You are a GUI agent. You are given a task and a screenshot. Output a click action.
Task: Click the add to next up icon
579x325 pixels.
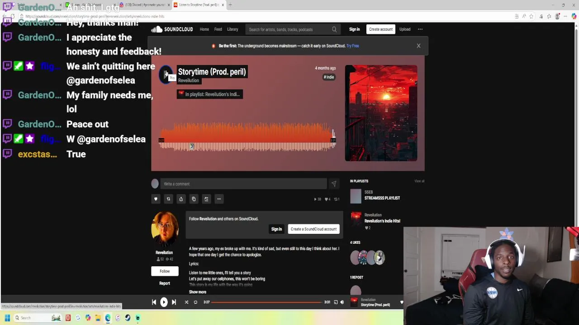tap(206, 199)
